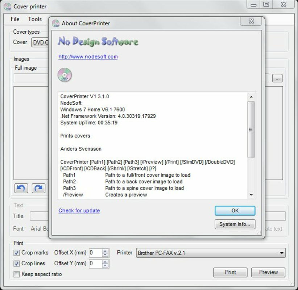Minimize the Cover printer window
This screenshot has width=298, height=290.
click(253, 4)
